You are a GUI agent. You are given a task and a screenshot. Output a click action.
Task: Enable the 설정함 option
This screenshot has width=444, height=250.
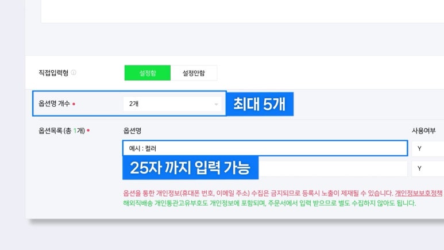coord(147,73)
